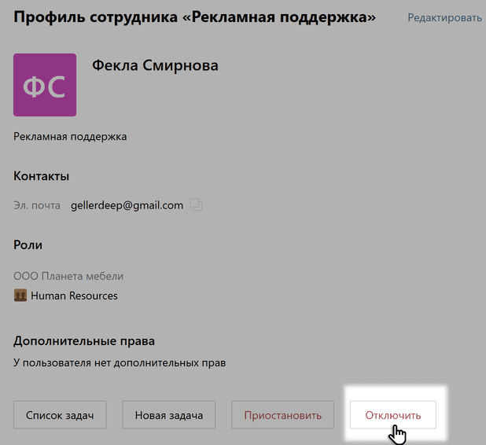This screenshot has height=445, width=486.
Task: Open Список задач button
Action: point(60,415)
